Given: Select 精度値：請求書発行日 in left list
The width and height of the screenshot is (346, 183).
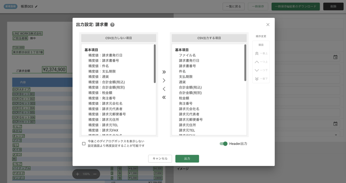Looking at the screenshot, I should (x=105, y=55).
